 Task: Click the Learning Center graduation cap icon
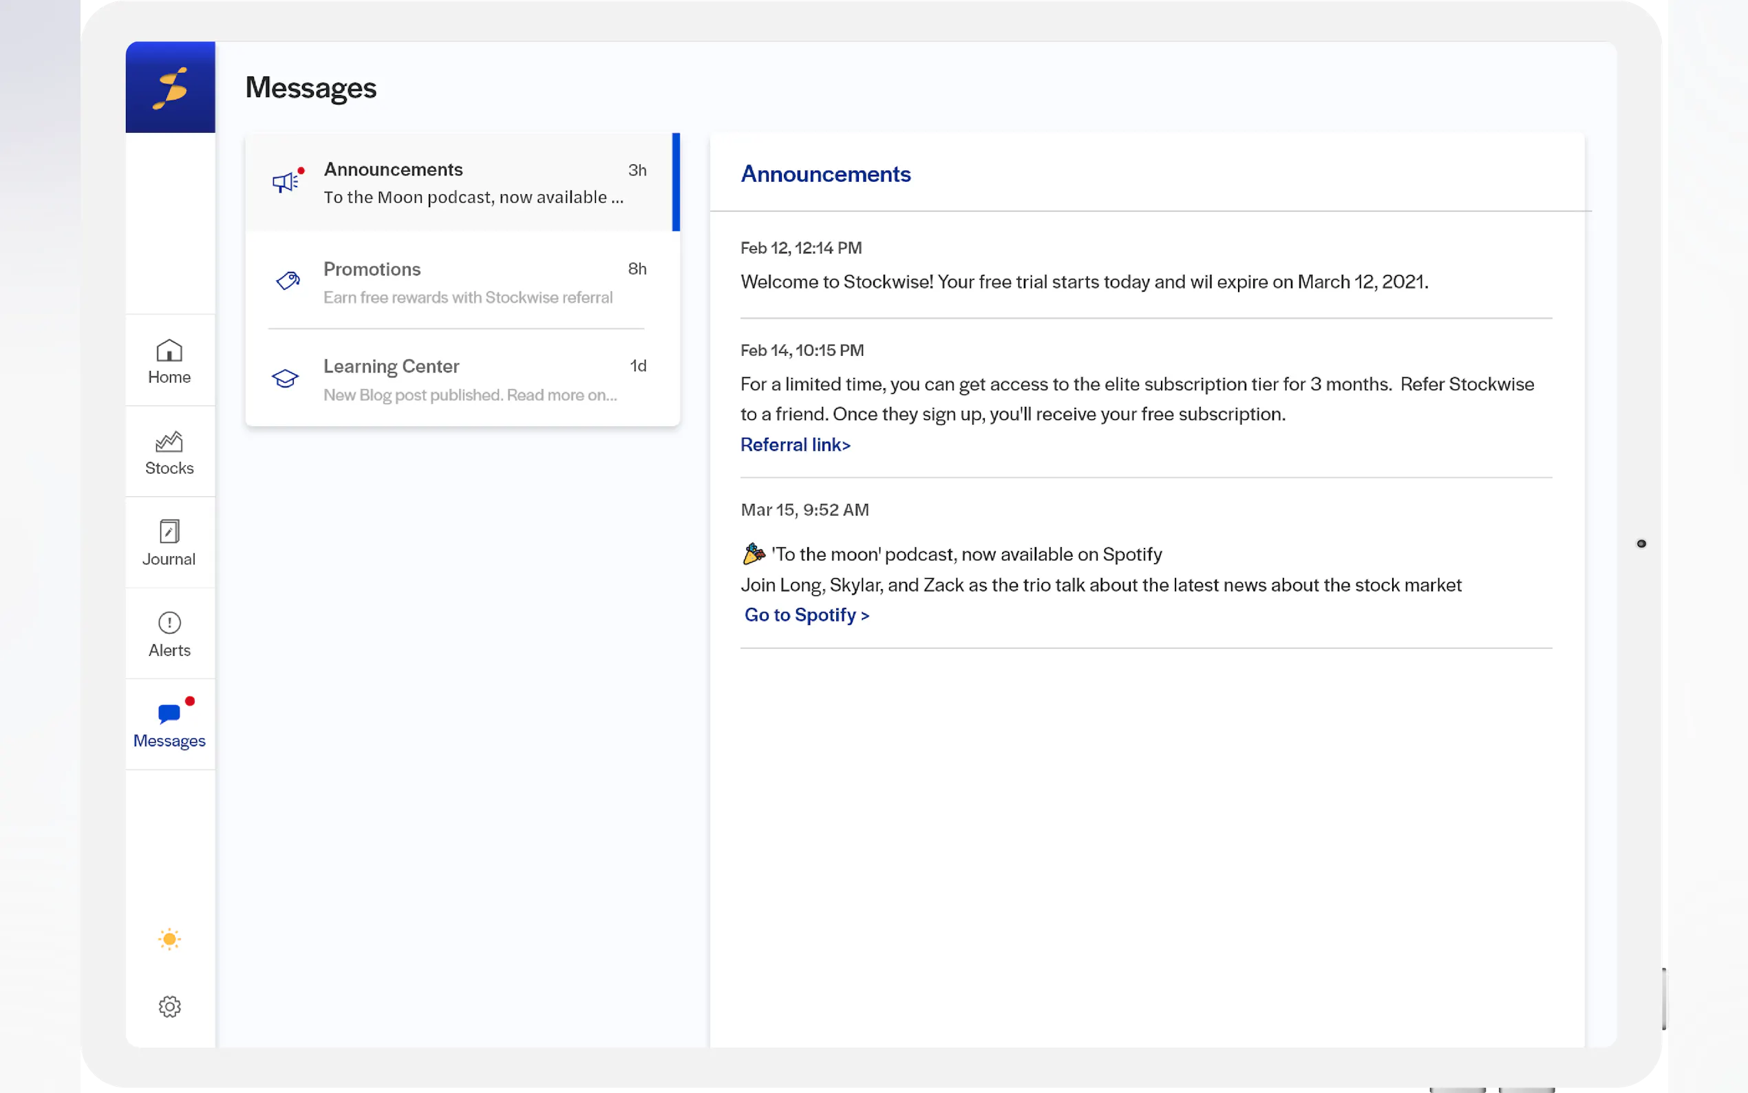[286, 378]
